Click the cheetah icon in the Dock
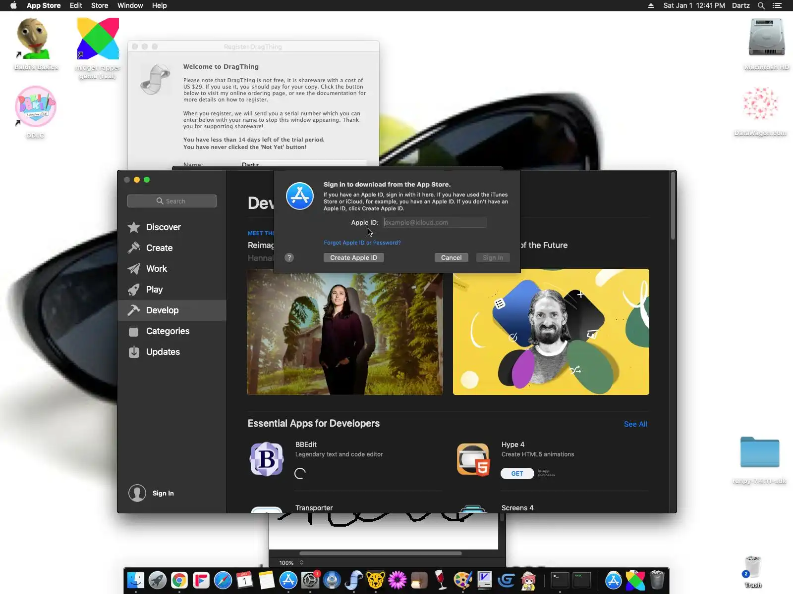Viewport: 793px width, 594px height. click(376, 580)
